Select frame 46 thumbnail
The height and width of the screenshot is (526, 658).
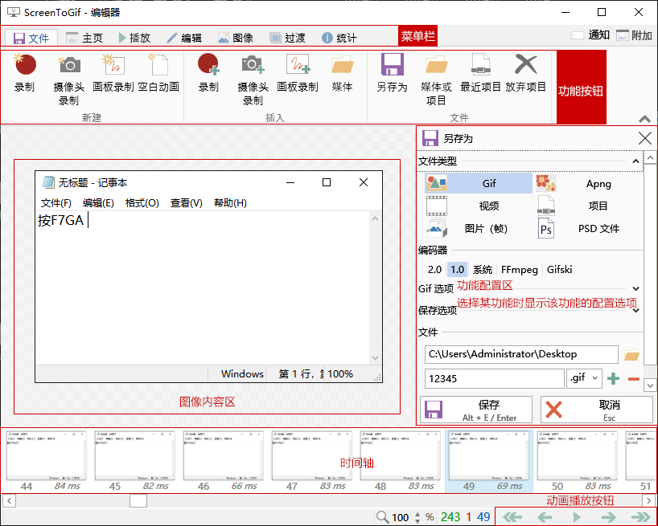pos(224,461)
